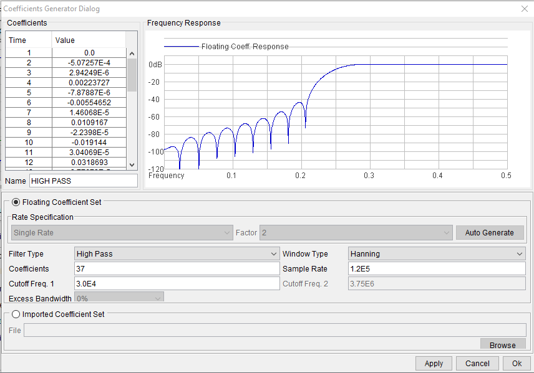
Task: Click the Coefficients count input field
Action: click(177, 268)
